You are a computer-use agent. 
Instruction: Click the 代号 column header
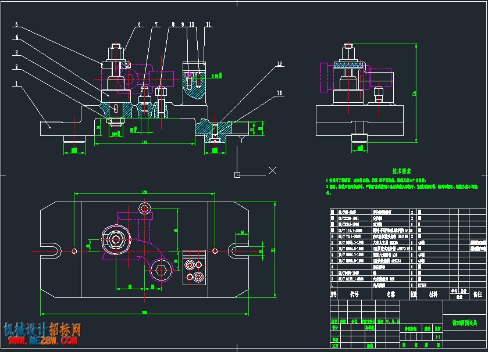[354, 294]
